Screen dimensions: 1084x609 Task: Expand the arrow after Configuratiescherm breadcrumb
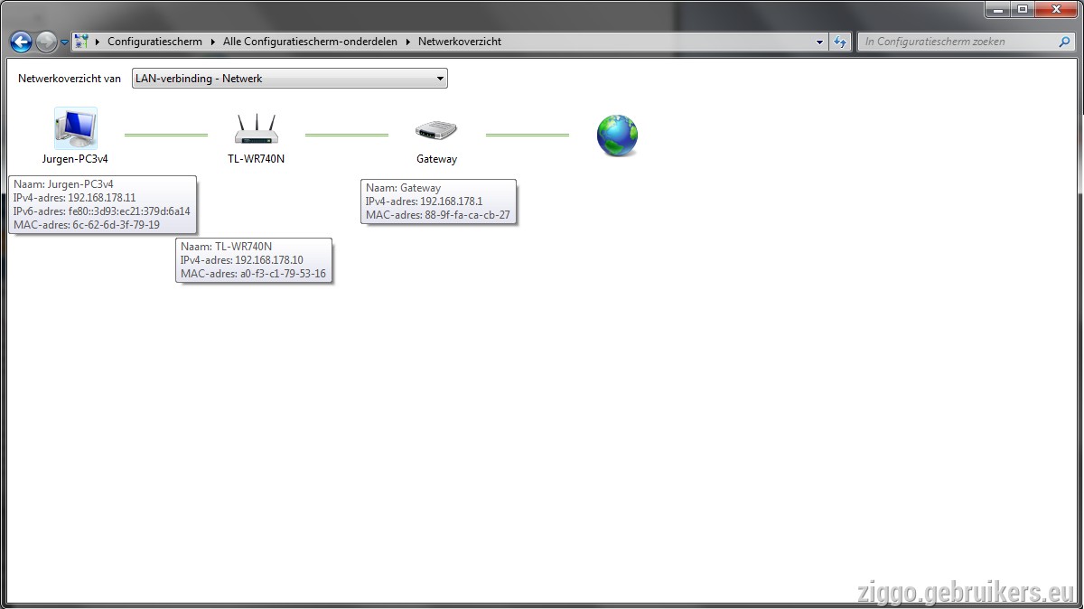click(x=213, y=42)
